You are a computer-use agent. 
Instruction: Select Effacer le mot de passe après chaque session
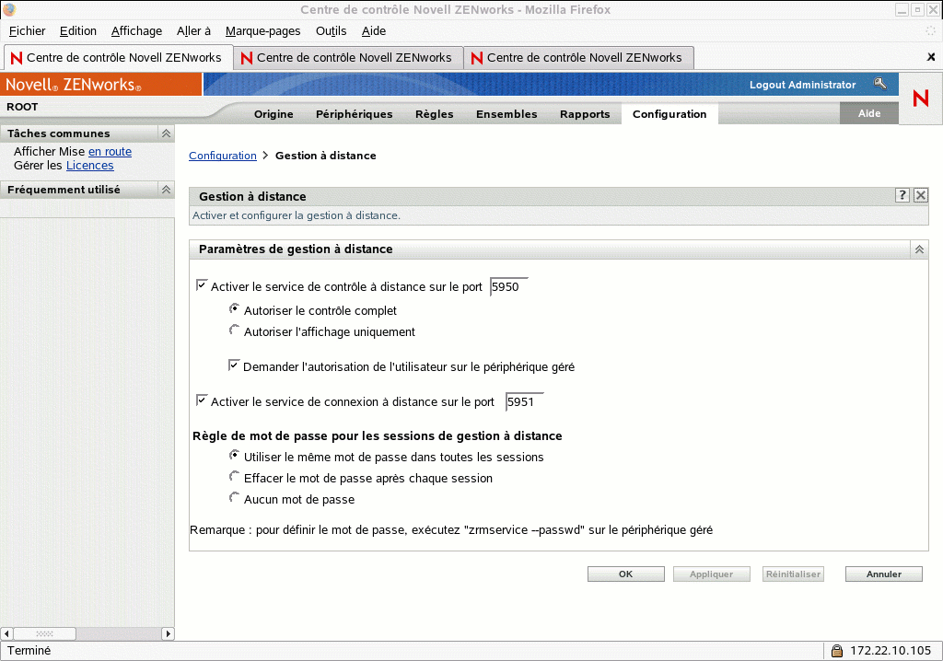point(235,476)
